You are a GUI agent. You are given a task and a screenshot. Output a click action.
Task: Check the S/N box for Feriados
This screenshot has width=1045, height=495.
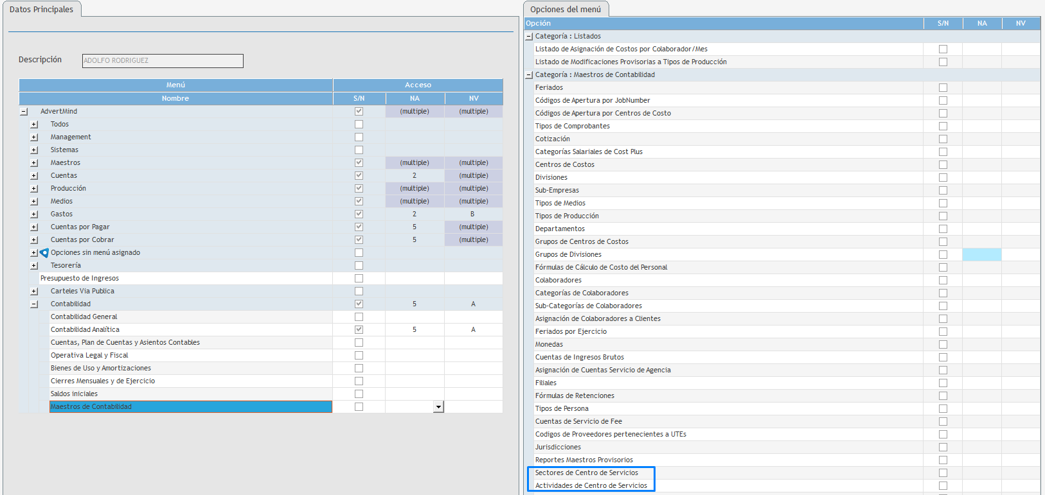(943, 88)
